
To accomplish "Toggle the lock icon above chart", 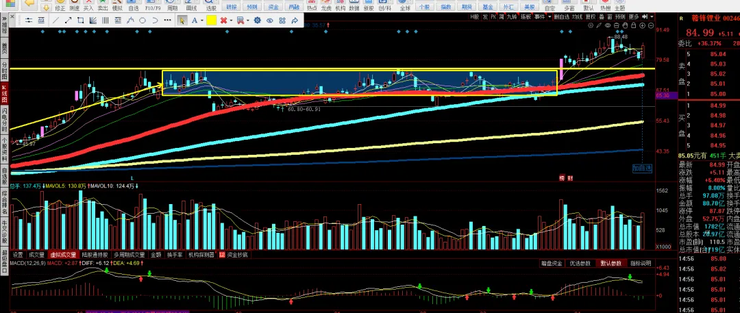I will tap(633, 25).
